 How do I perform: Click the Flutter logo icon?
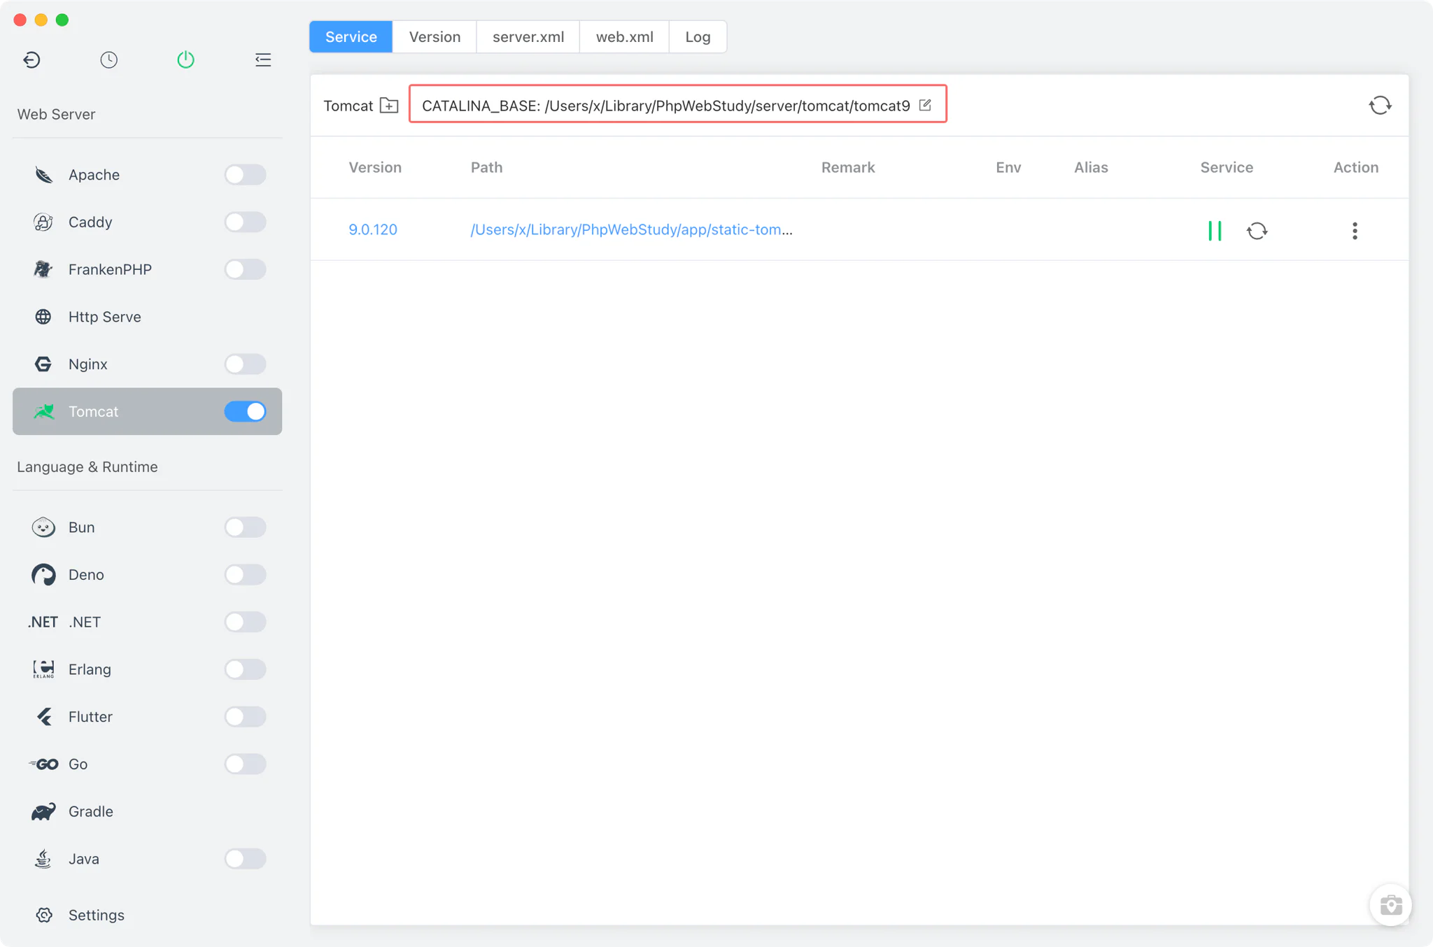pyautogui.click(x=44, y=717)
